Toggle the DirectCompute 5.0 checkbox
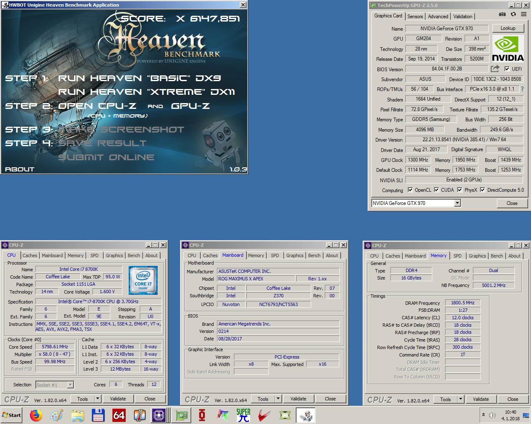 coord(482,190)
